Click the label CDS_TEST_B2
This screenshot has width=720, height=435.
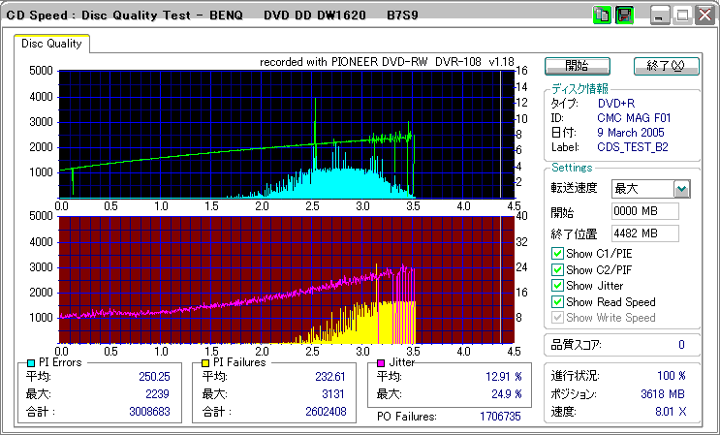tap(633, 147)
